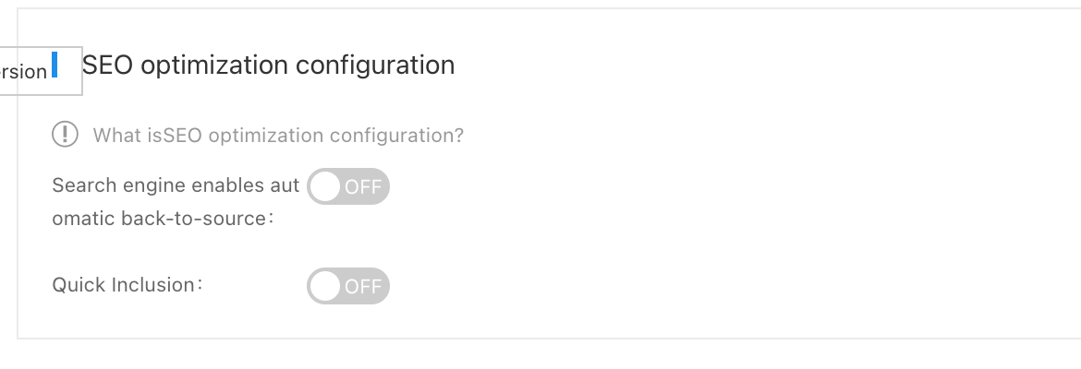1081x369 pixels.
Task: Click the white knob of Quick Inclusion toggle
Action: point(325,286)
